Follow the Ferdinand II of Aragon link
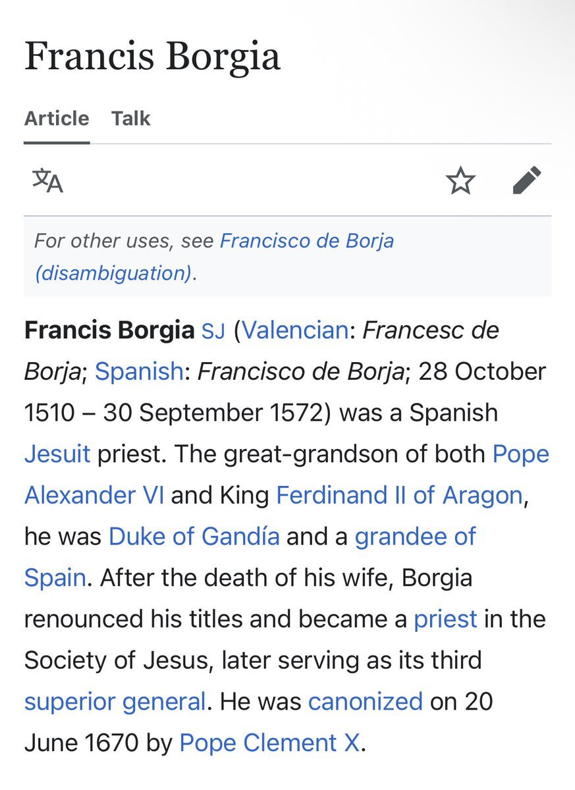This screenshot has width=575, height=790. point(399,495)
